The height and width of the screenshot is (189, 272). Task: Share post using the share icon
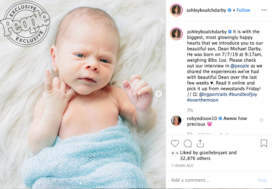pyautogui.click(x=200, y=143)
